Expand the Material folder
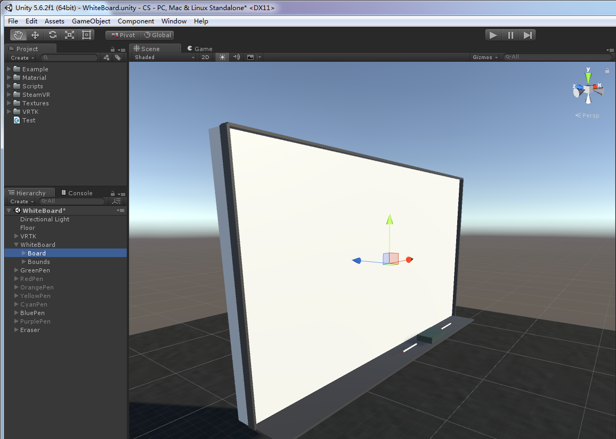The image size is (616, 439). coord(9,78)
